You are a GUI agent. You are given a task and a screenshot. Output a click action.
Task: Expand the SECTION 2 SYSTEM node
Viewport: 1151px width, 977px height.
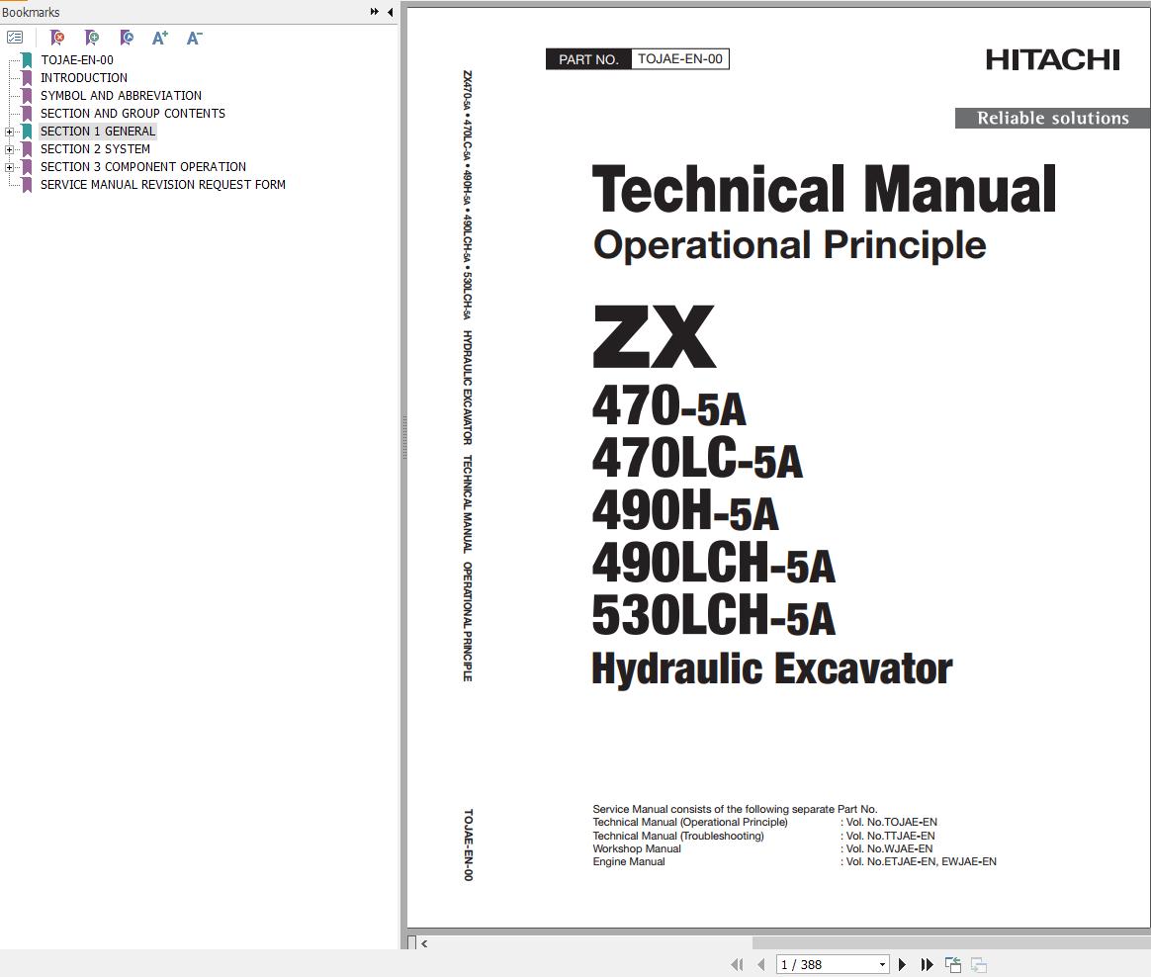(x=9, y=149)
